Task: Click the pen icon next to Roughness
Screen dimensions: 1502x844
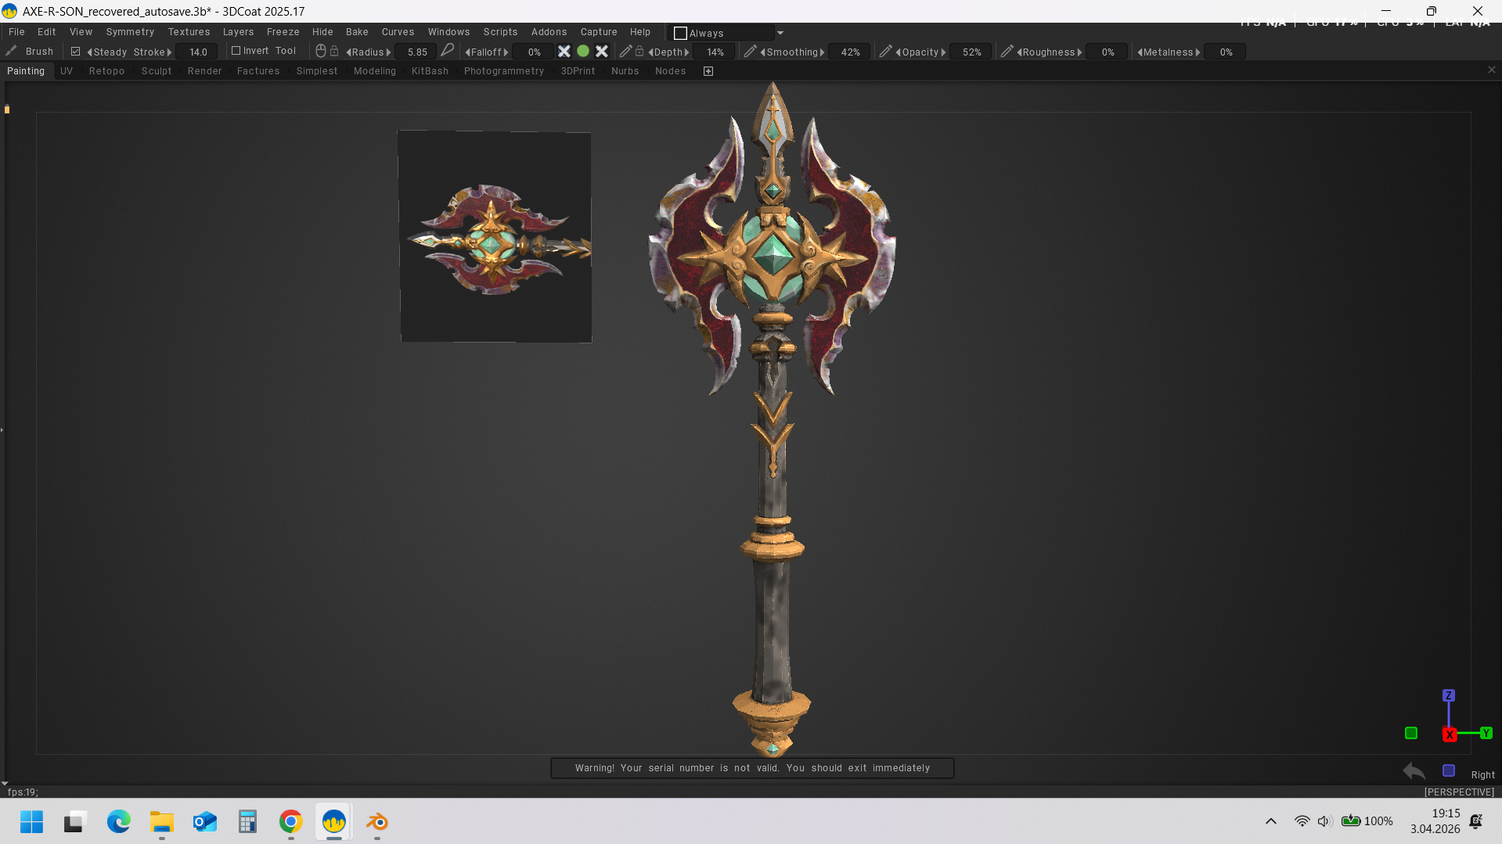Action: [1007, 52]
